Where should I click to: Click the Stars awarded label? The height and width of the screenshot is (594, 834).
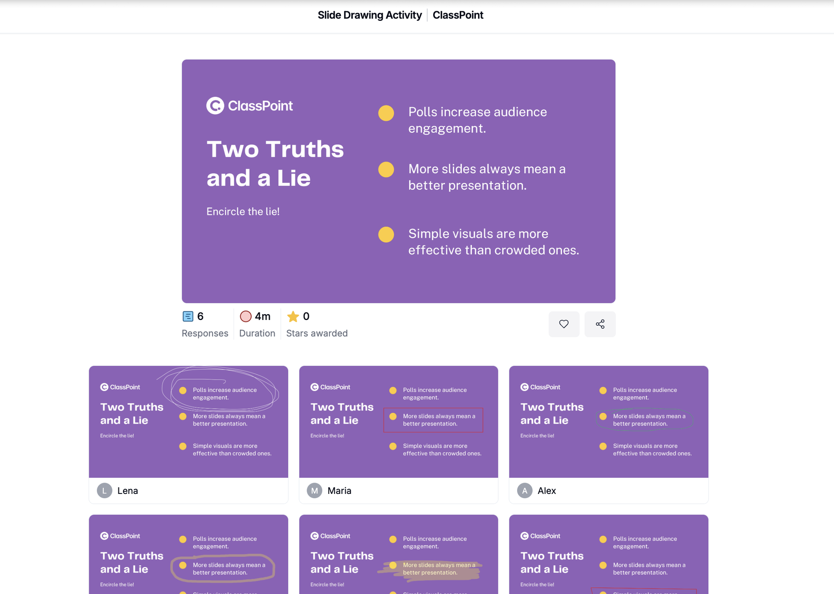pos(316,333)
